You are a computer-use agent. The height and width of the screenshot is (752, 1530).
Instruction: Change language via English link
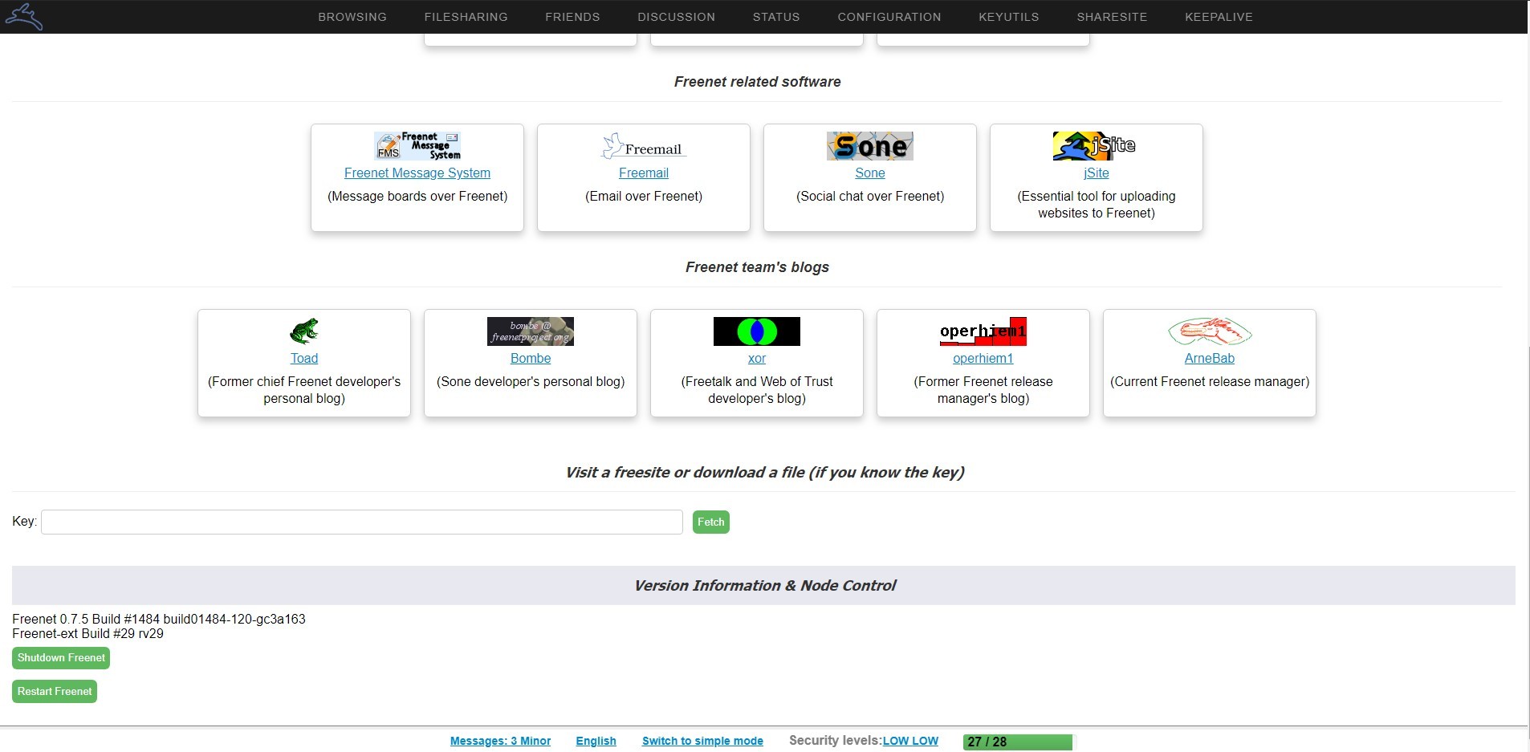click(596, 741)
